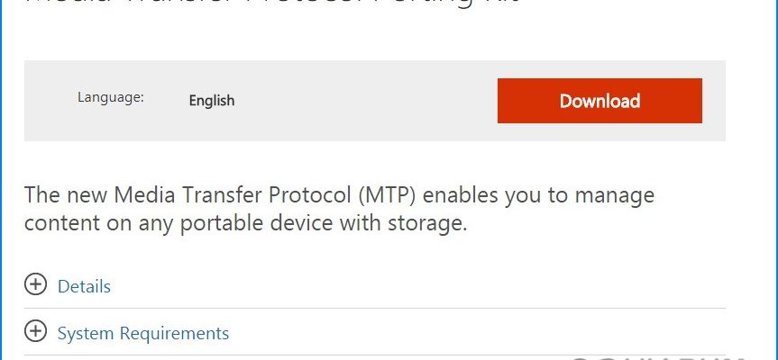The height and width of the screenshot is (360, 778).
Task: Click the separator line below Details
Action: point(375,309)
